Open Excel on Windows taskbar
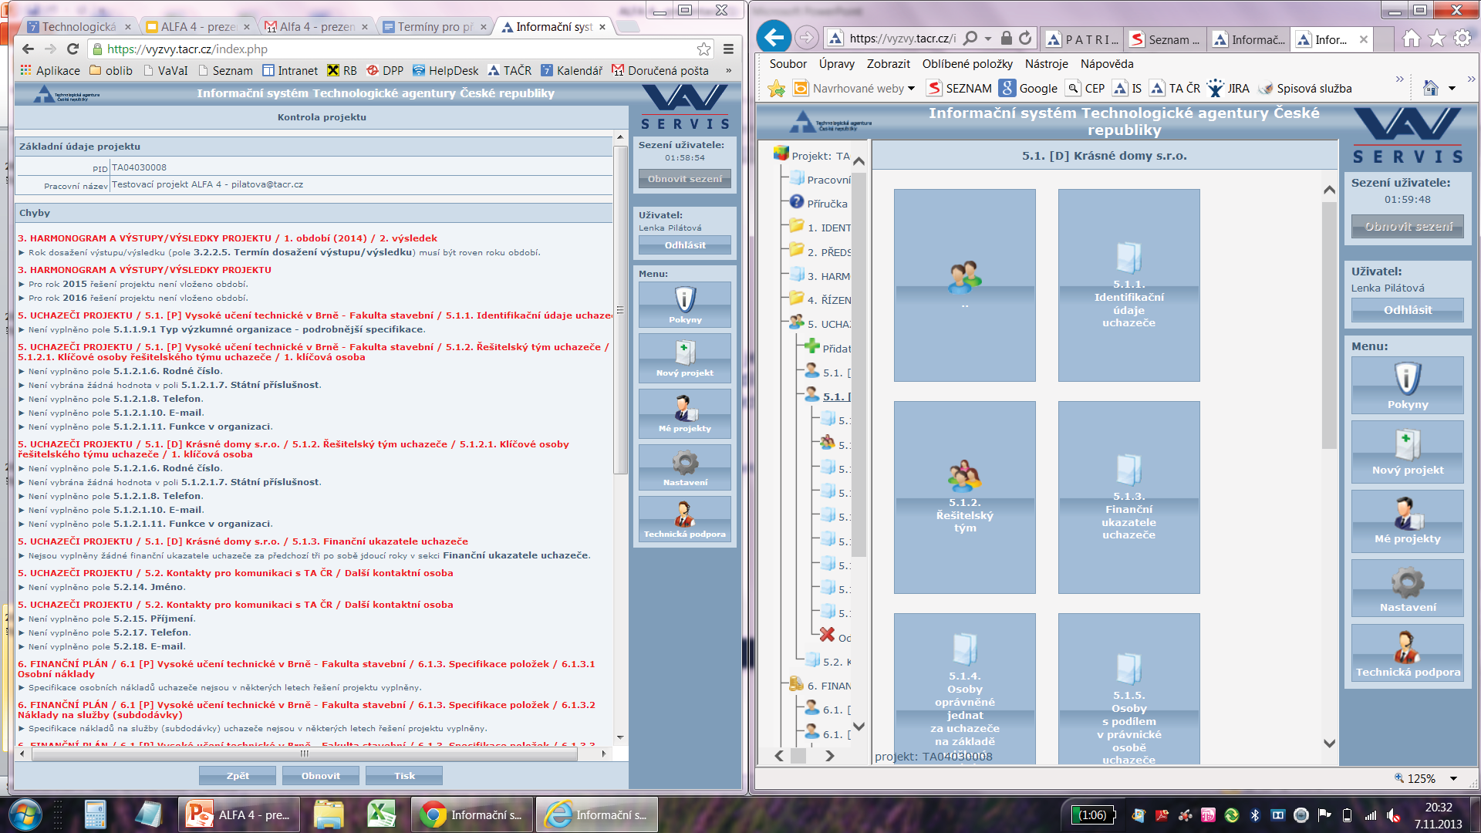Viewport: 1481px width, 833px height. (x=381, y=814)
